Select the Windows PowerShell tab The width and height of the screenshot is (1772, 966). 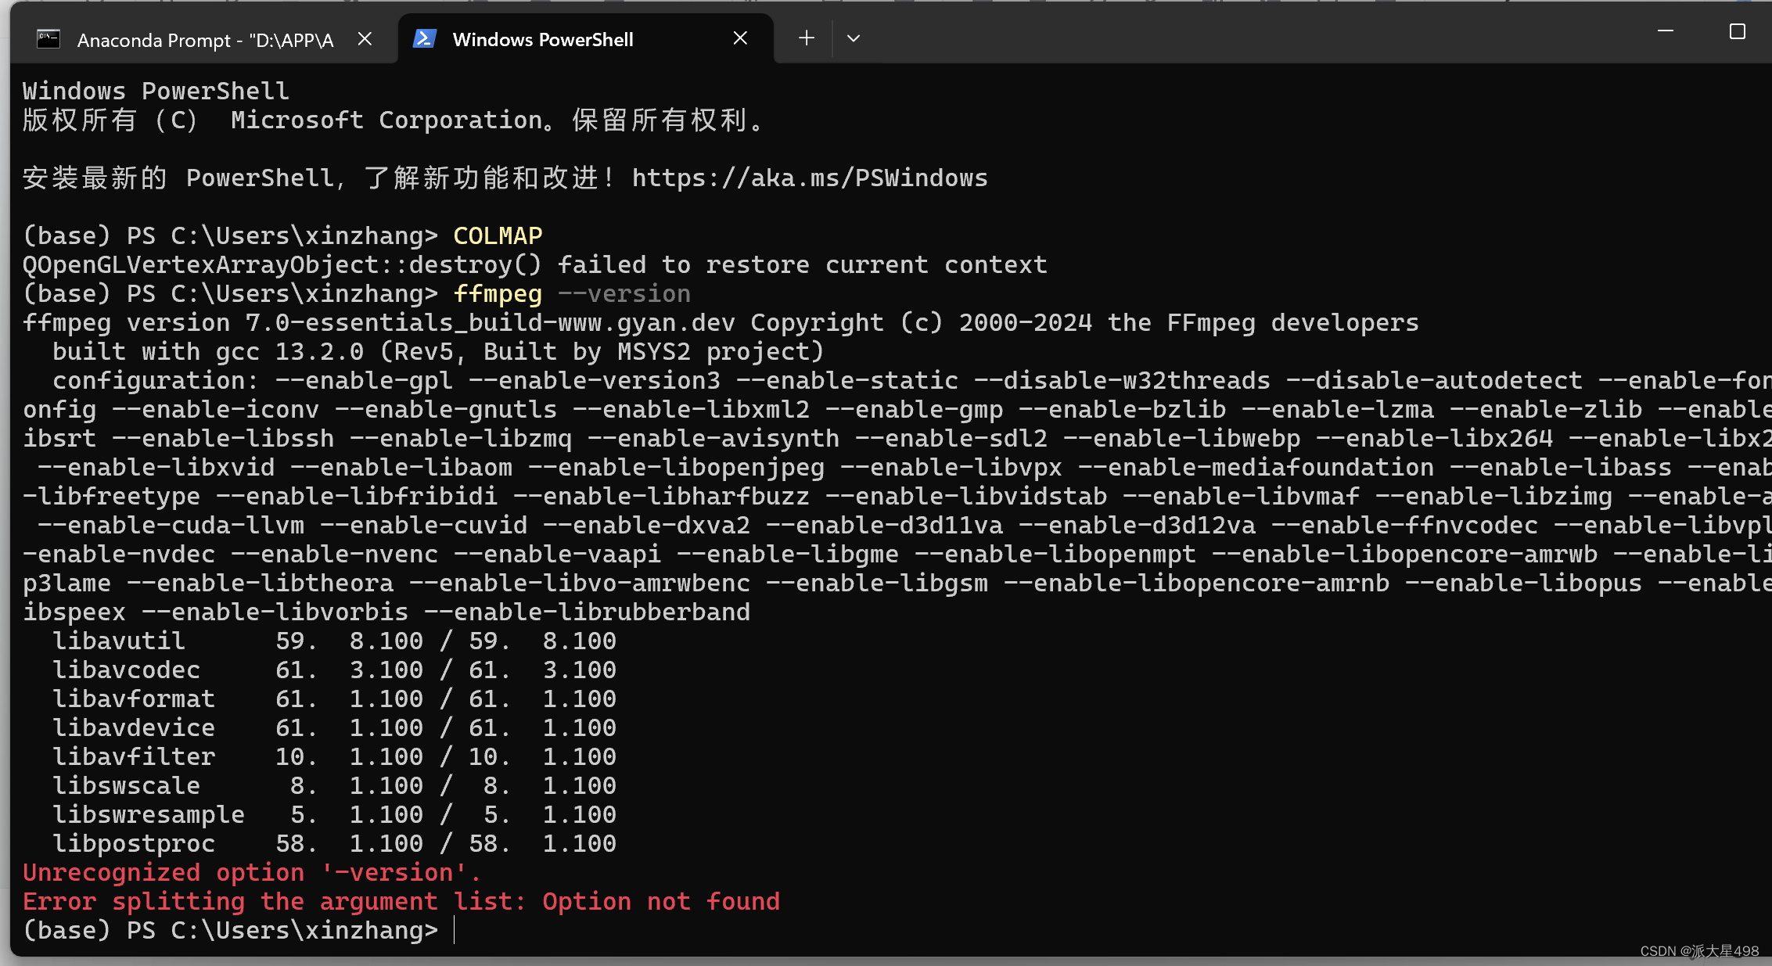click(x=543, y=40)
